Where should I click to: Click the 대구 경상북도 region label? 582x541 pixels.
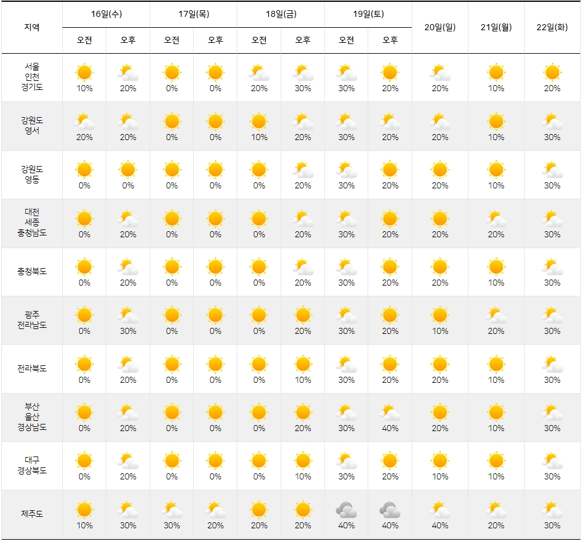click(32, 466)
